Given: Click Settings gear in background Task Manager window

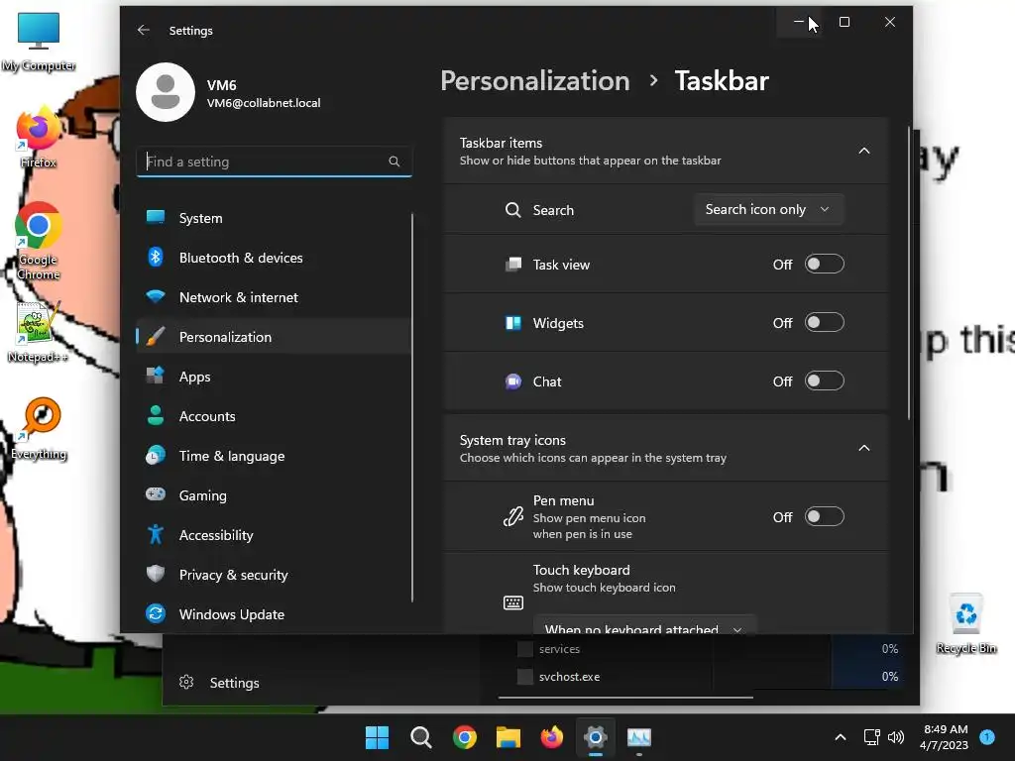Looking at the screenshot, I should [186, 682].
